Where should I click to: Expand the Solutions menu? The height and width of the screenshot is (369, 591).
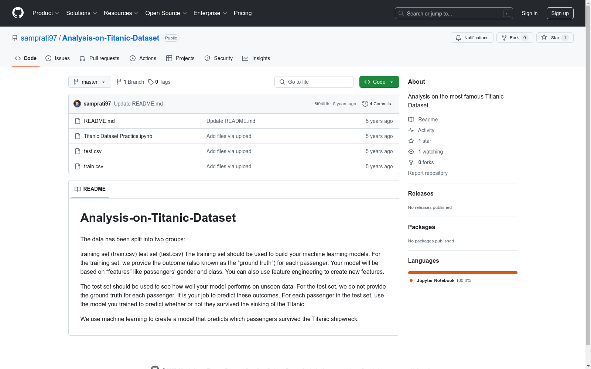82,13
